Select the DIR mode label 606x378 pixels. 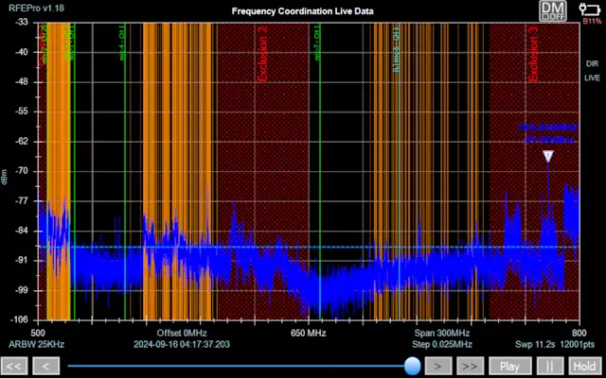coord(592,62)
